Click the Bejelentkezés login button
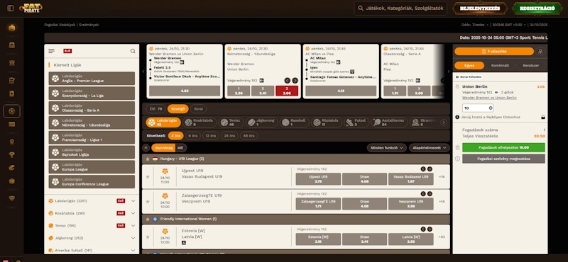The height and width of the screenshot is (262, 568). [480, 8]
